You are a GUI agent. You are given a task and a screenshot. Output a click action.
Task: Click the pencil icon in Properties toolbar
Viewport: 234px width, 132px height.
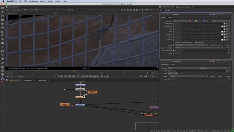(169, 10)
